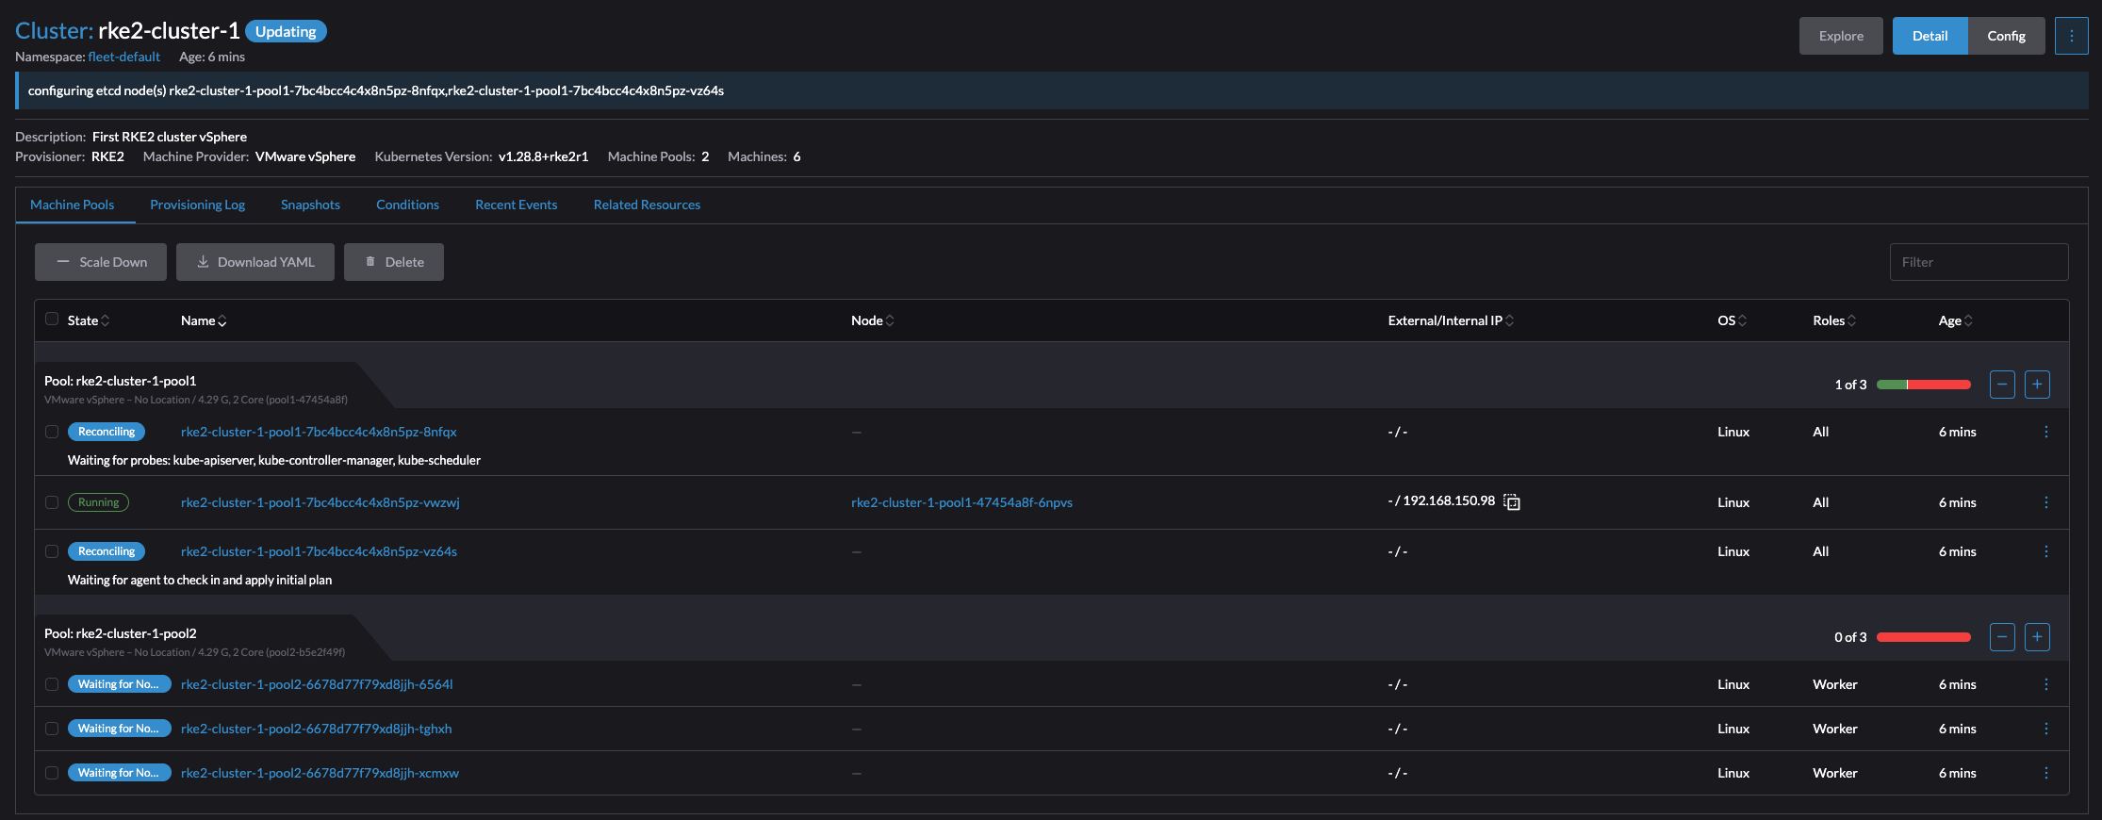Screen dimensions: 2102x820
Task: Click the 'Pool: rke2-cluster-1-pool1' group header
Action: [121, 381]
